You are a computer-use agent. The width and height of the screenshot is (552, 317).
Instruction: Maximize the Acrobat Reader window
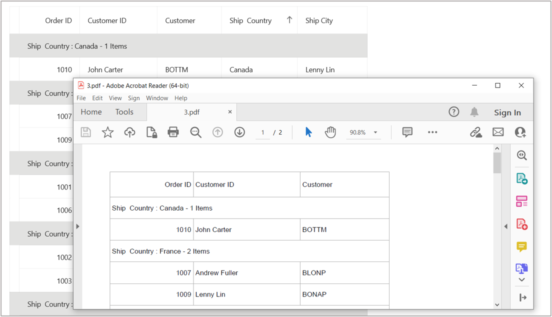point(498,85)
